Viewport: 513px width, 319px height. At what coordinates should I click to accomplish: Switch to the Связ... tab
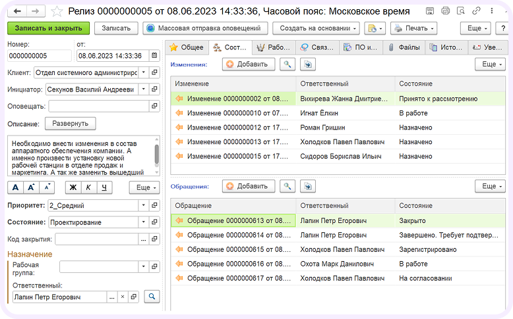coord(317,47)
